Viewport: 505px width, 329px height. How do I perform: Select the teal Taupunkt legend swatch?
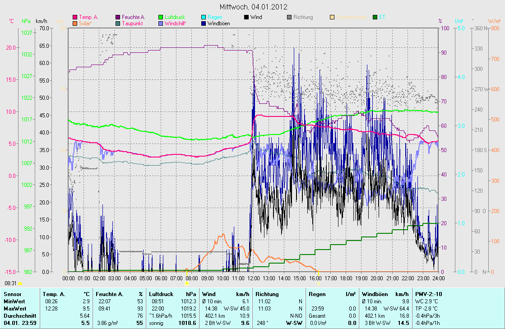pyautogui.click(x=118, y=23)
